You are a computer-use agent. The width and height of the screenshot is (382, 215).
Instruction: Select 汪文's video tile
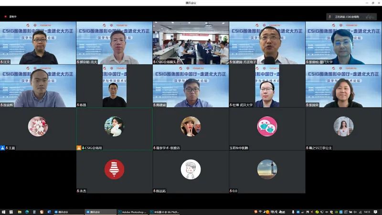[38, 43]
